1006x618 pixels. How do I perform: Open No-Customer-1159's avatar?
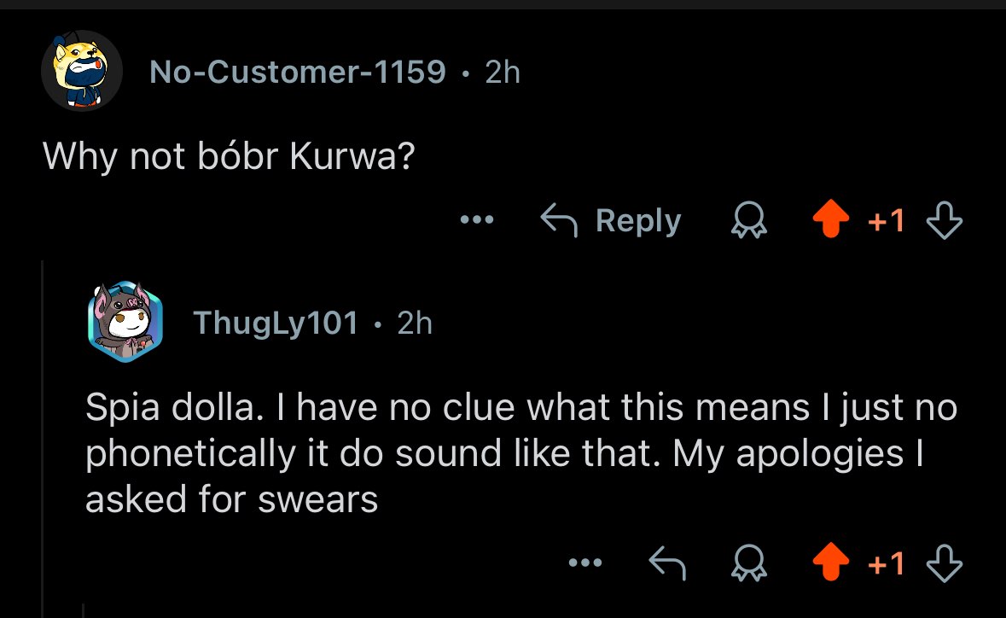click(82, 71)
